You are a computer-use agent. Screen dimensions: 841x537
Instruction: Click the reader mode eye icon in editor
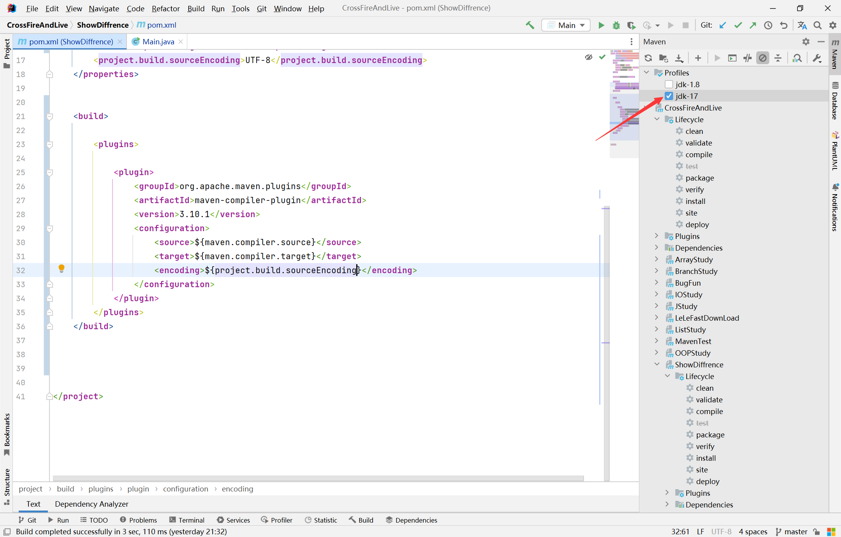588,57
